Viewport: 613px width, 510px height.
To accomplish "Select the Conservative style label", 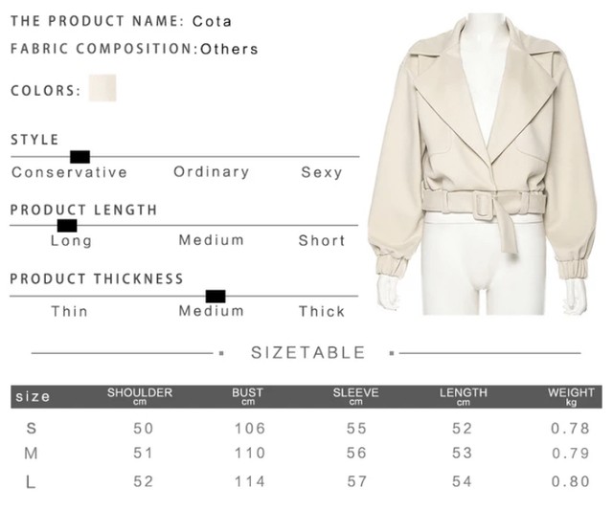I will [x=70, y=172].
